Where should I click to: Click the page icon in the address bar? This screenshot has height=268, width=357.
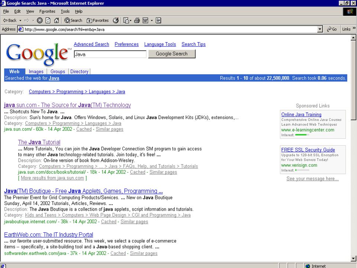pos(21,29)
